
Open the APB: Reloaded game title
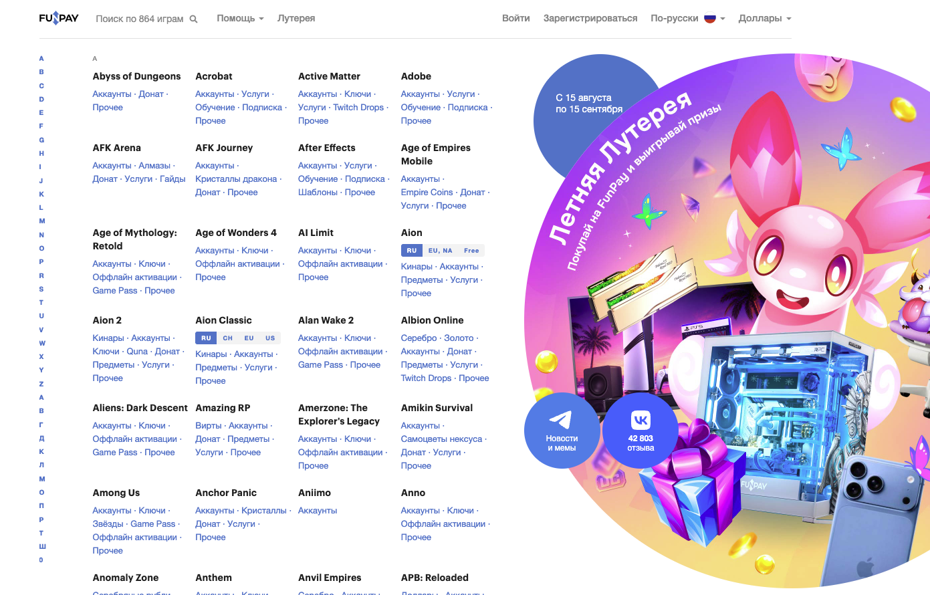tap(435, 578)
